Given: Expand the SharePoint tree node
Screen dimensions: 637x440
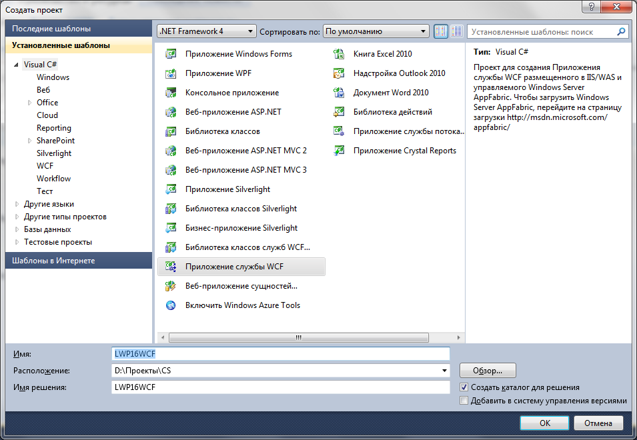Looking at the screenshot, I should (29, 141).
